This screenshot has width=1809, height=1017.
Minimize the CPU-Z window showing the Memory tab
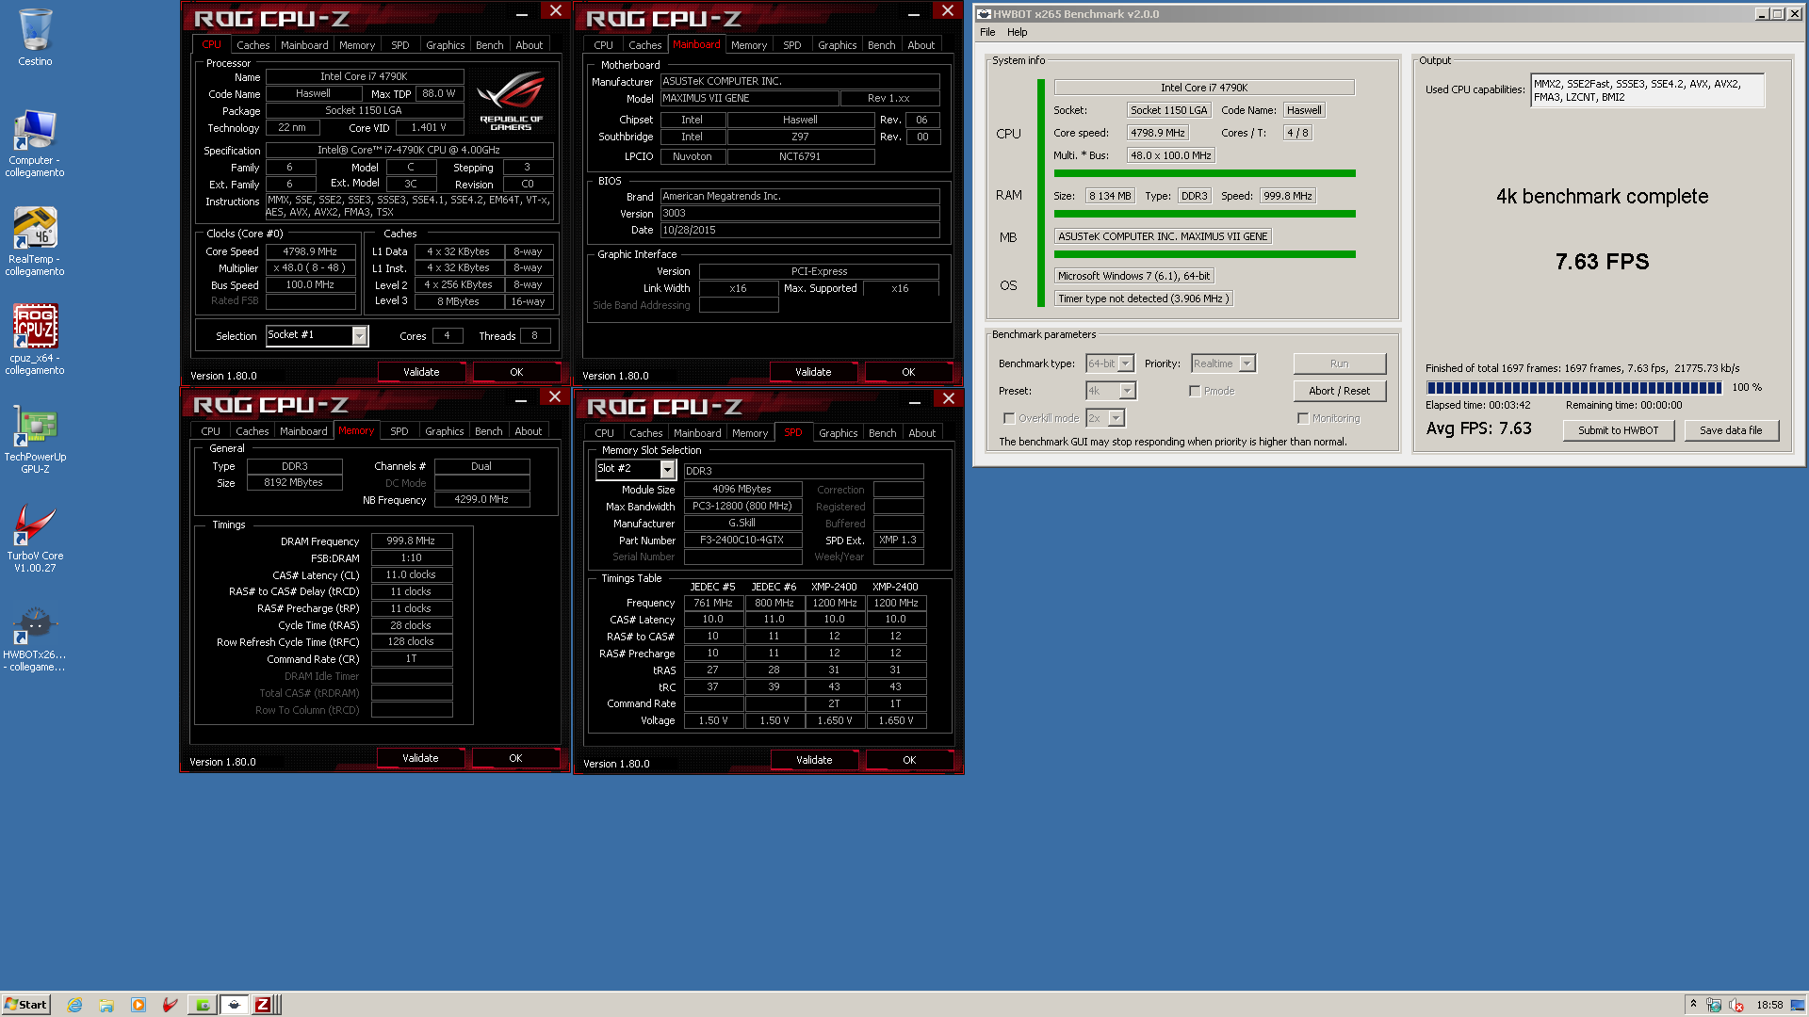[521, 399]
